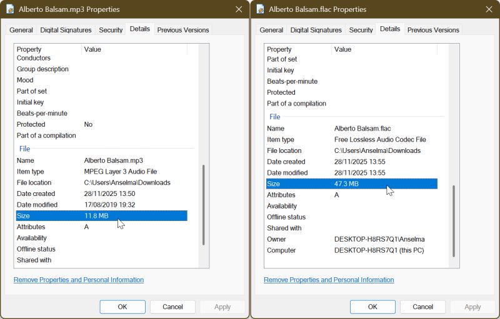Close the Alberto Balsam.mp3 Properties window

[x=239, y=9]
